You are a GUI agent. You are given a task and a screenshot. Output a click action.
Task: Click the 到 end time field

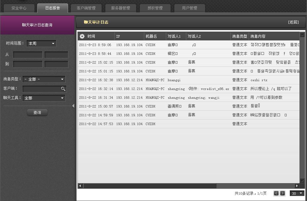(56, 64)
